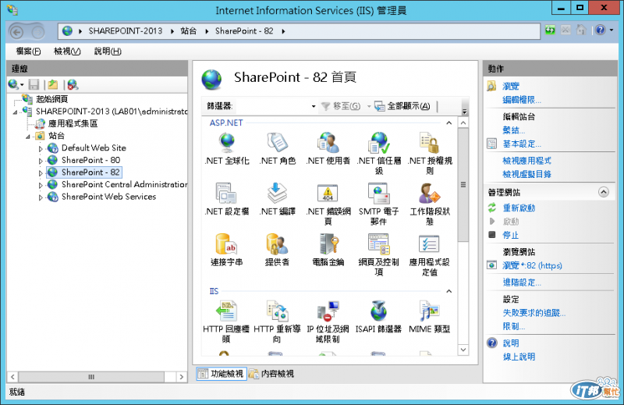Click the 全部顯示(A) button
This screenshot has height=405, width=624.
click(402, 106)
